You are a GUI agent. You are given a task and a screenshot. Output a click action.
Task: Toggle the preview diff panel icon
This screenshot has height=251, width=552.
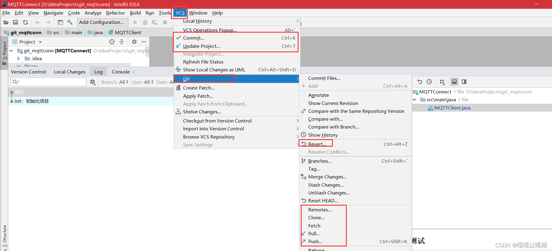[x=454, y=82]
